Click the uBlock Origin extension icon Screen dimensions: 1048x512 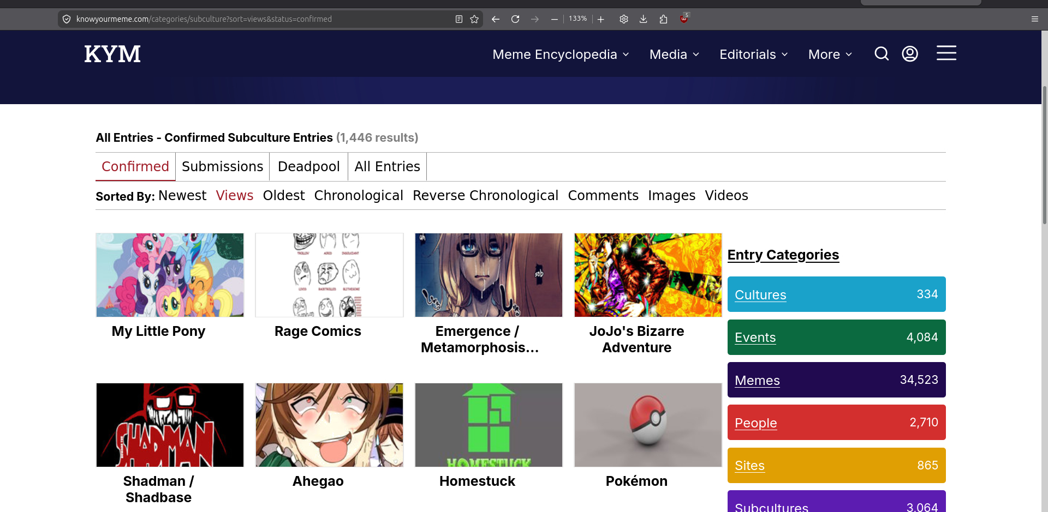coord(684,19)
